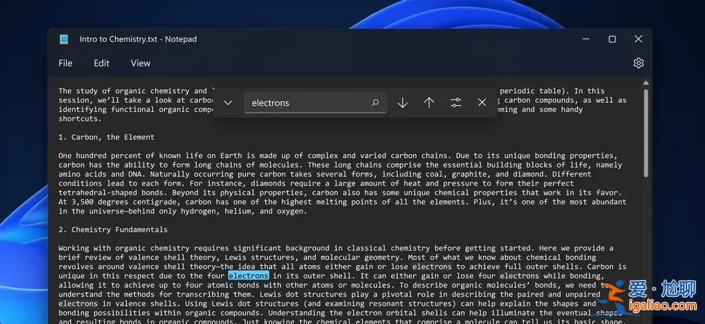Open the View menu
Viewport: 705px width, 324px height.
coord(140,63)
